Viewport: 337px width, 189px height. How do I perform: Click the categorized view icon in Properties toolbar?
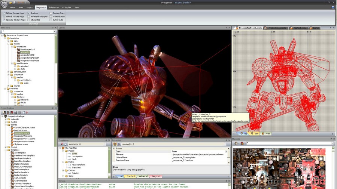pos(114,144)
